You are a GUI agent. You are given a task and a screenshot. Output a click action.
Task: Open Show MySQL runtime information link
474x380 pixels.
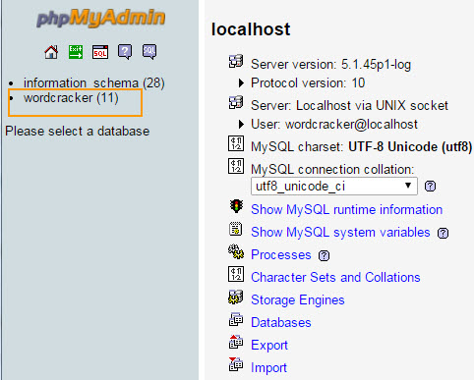pos(347,209)
